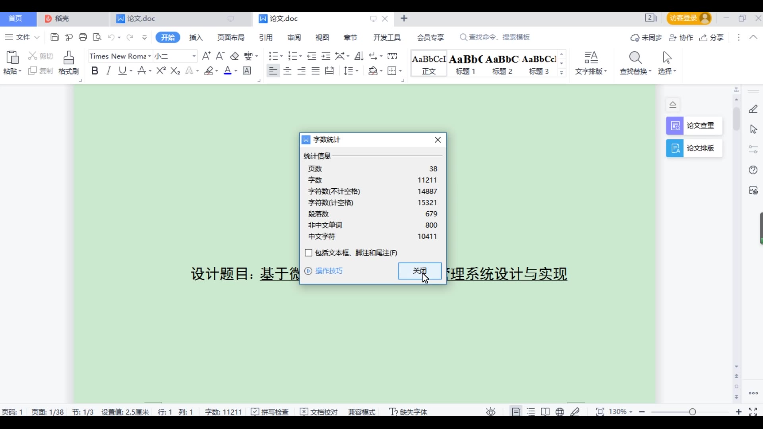Open the 页面布局 ribbon tab
This screenshot has width=763, height=429.
pyautogui.click(x=231, y=37)
